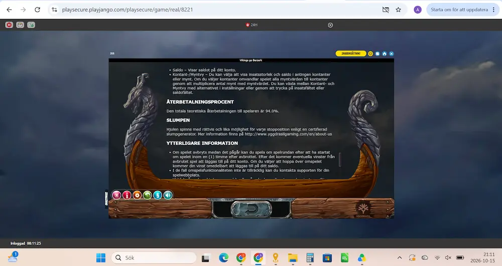Click the green replay arrow button
The height and width of the screenshot is (266, 502).
click(147, 195)
